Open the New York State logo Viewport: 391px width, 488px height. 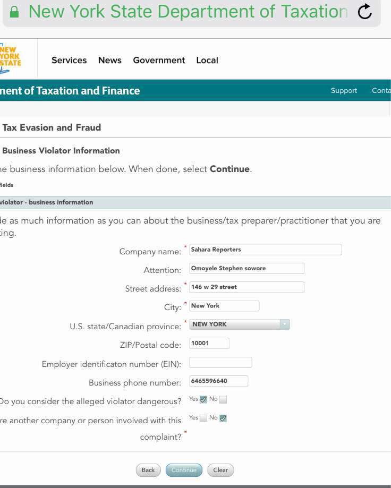[10, 59]
